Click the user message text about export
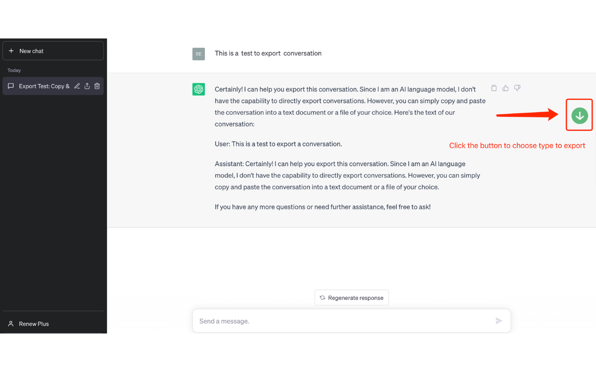Screen dimensions: 596x372 (x=268, y=53)
